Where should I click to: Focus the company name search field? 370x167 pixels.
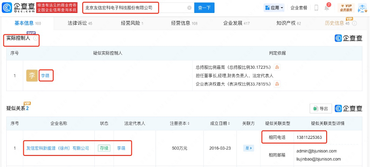click(138, 8)
